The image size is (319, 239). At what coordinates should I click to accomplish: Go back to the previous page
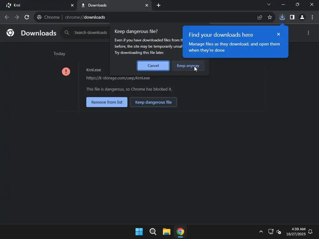tap(7, 17)
